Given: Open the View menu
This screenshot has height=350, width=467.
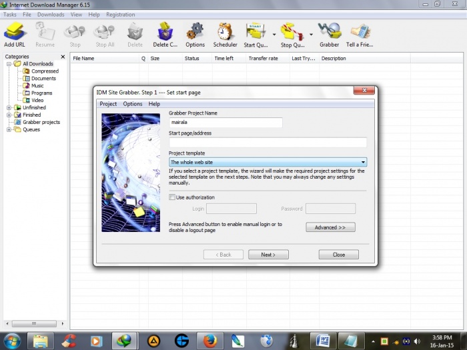Looking at the screenshot, I should tap(76, 15).
